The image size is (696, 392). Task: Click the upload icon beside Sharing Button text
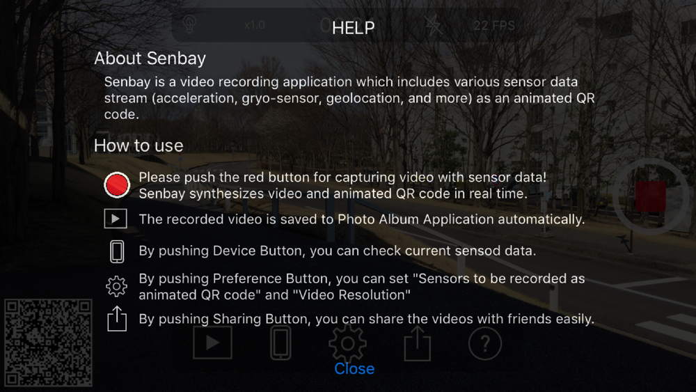coord(117,319)
